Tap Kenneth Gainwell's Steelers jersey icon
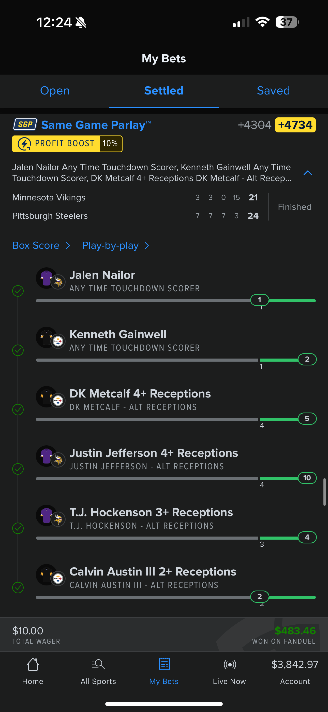 tap(46, 337)
